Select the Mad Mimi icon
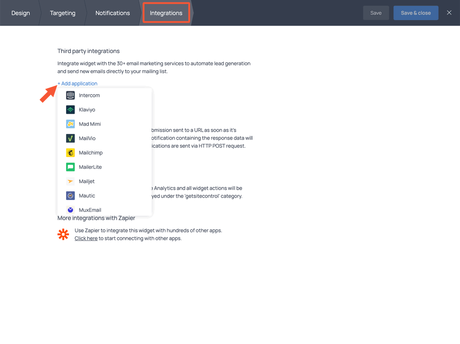The width and height of the screenshot is (460, 344). [70, 124]
